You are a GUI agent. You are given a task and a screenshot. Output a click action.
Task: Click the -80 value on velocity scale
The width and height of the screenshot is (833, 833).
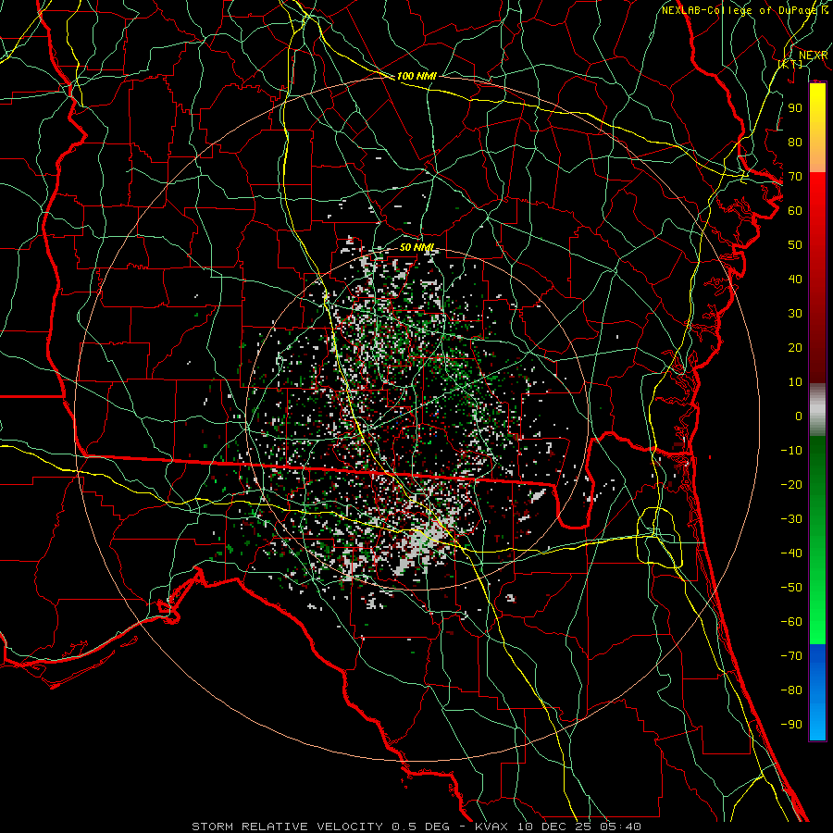791,690
